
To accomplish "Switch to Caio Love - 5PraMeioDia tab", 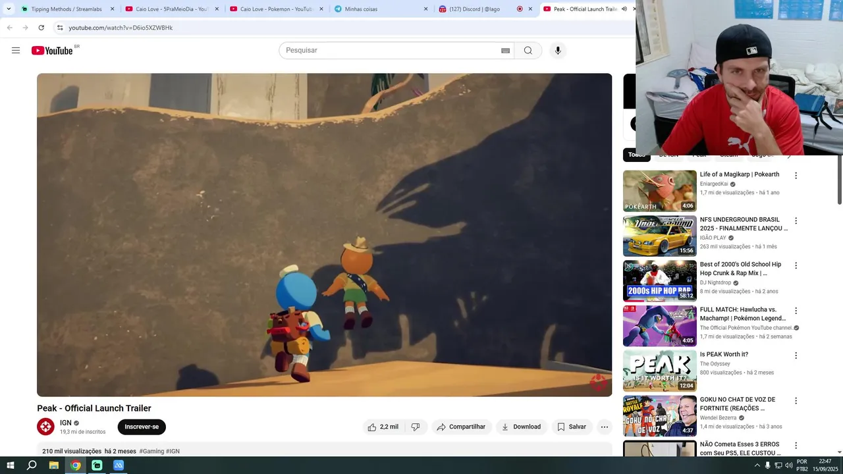I will 171,9.
